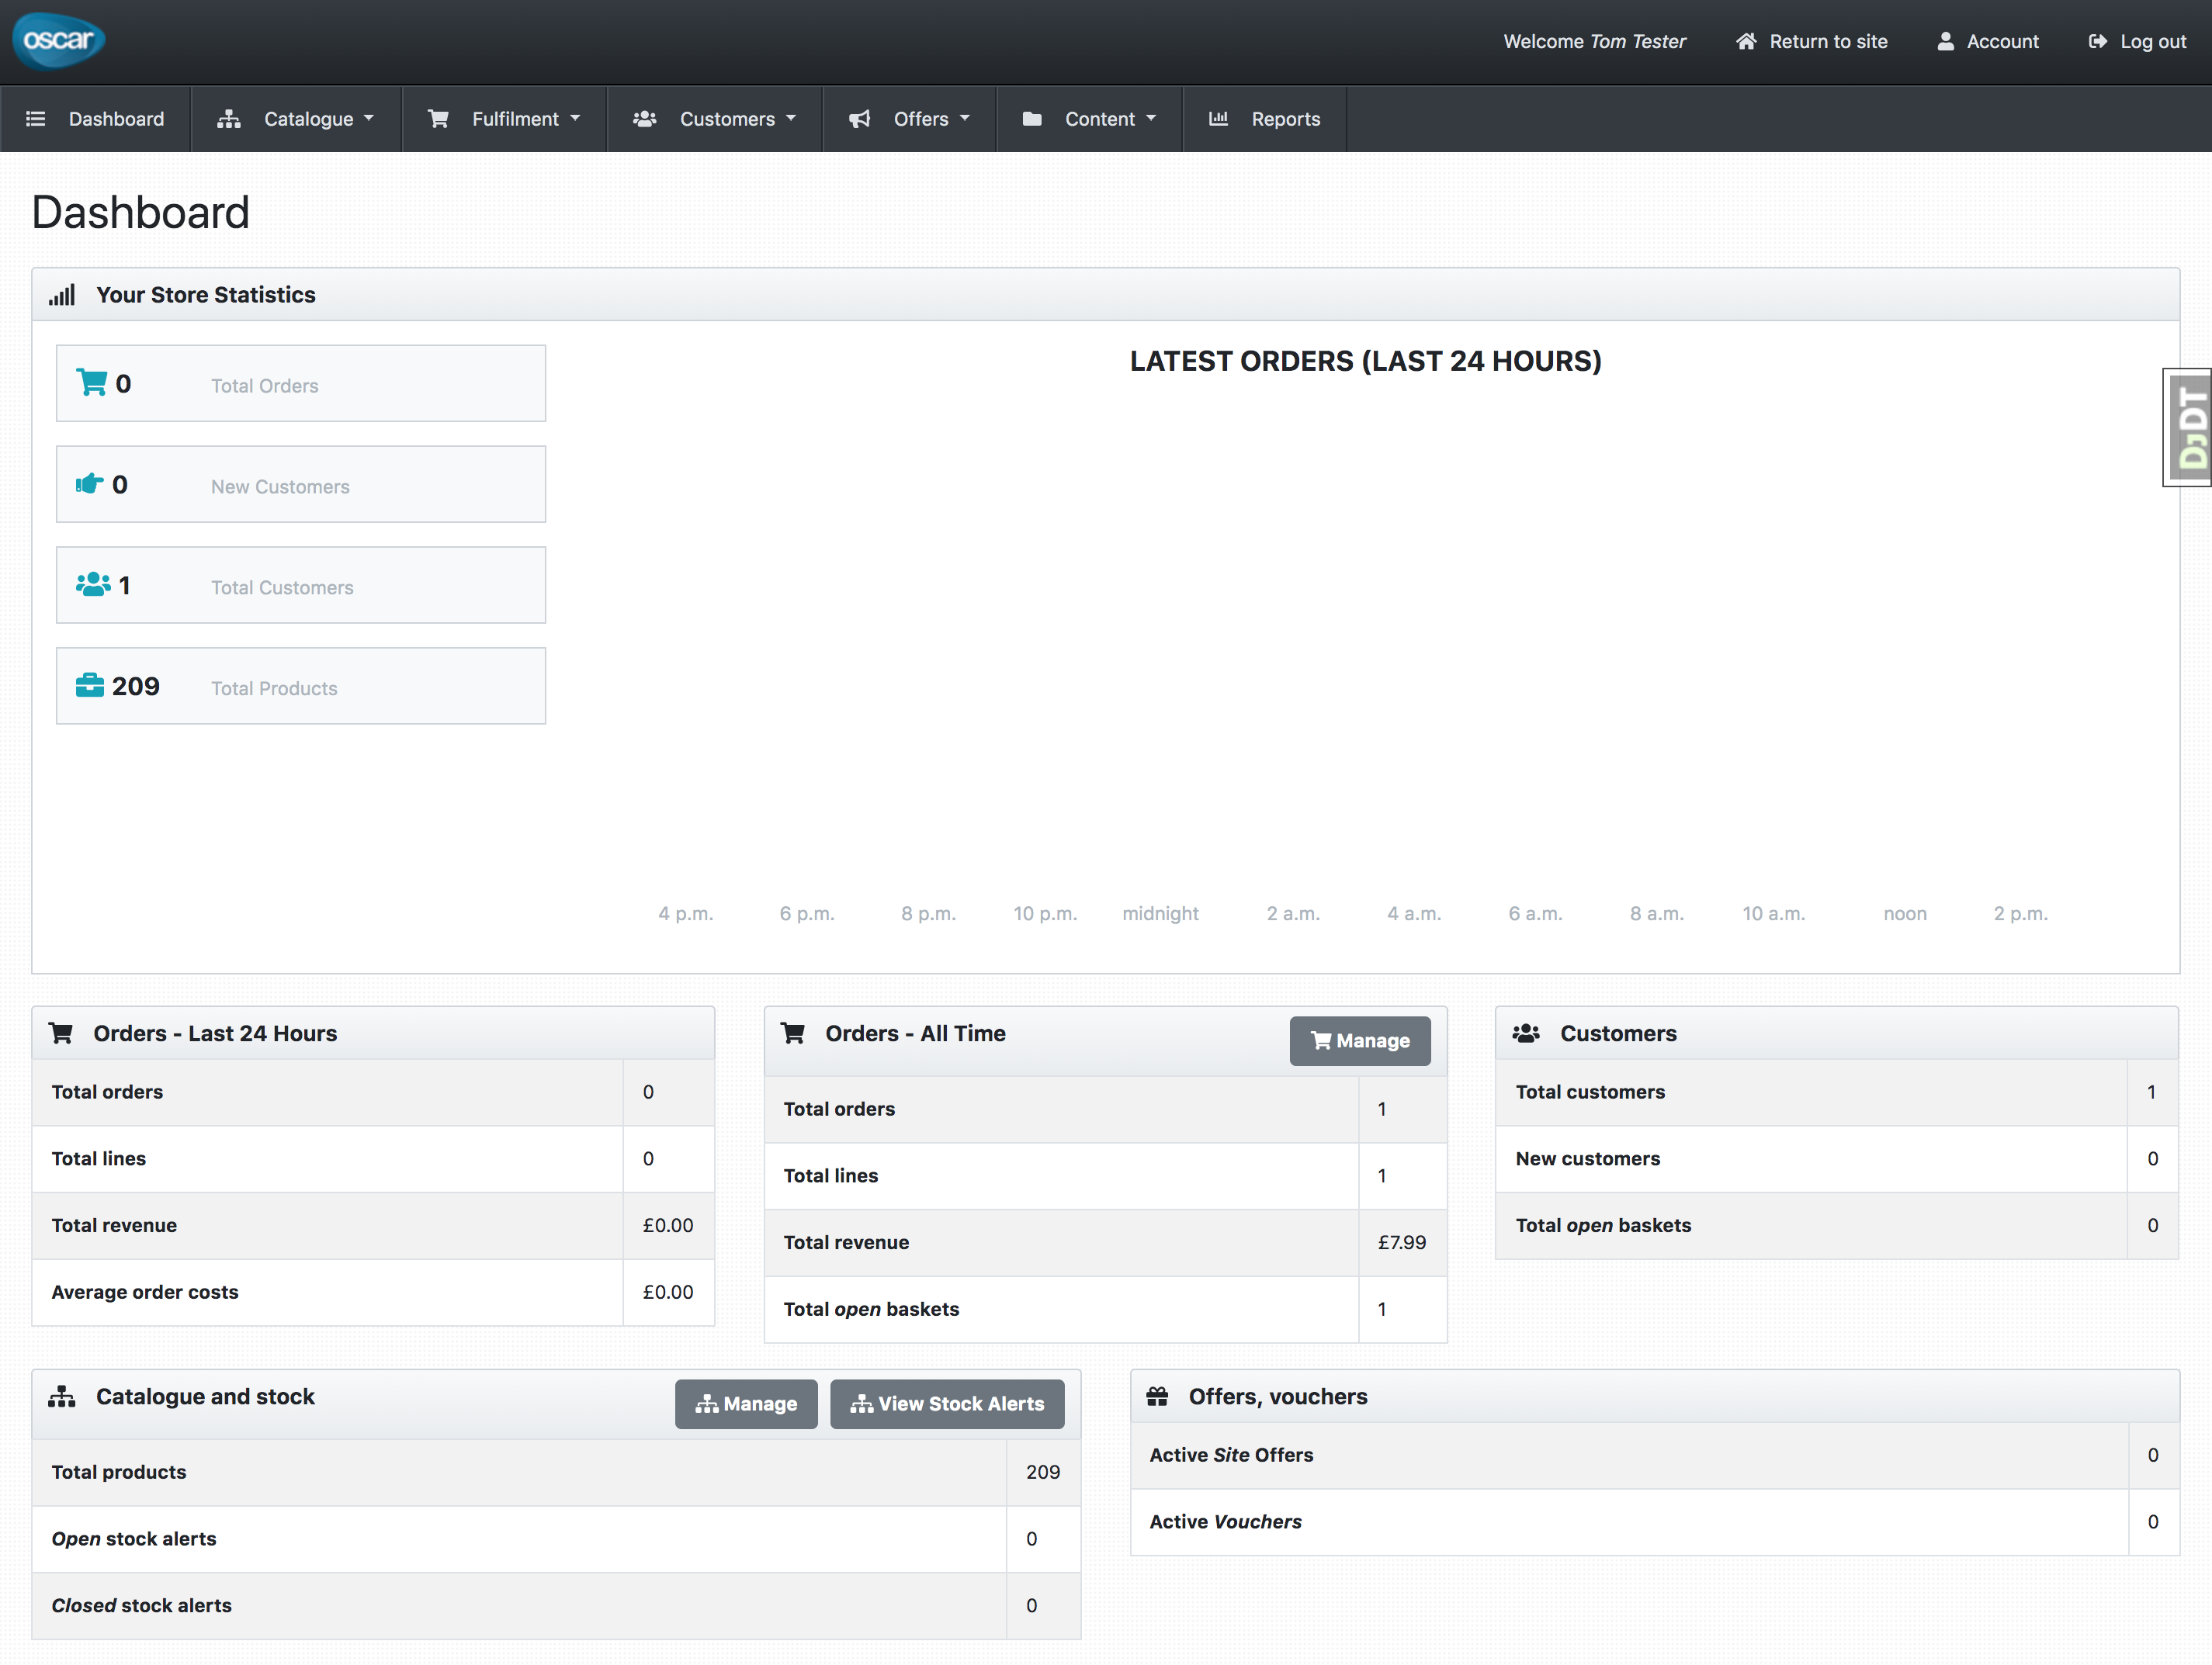Click the signal bars icon by Your Store Statistics
Image resolution: width=2212 pixels, height=1665 pixels.
pos(62,295)
